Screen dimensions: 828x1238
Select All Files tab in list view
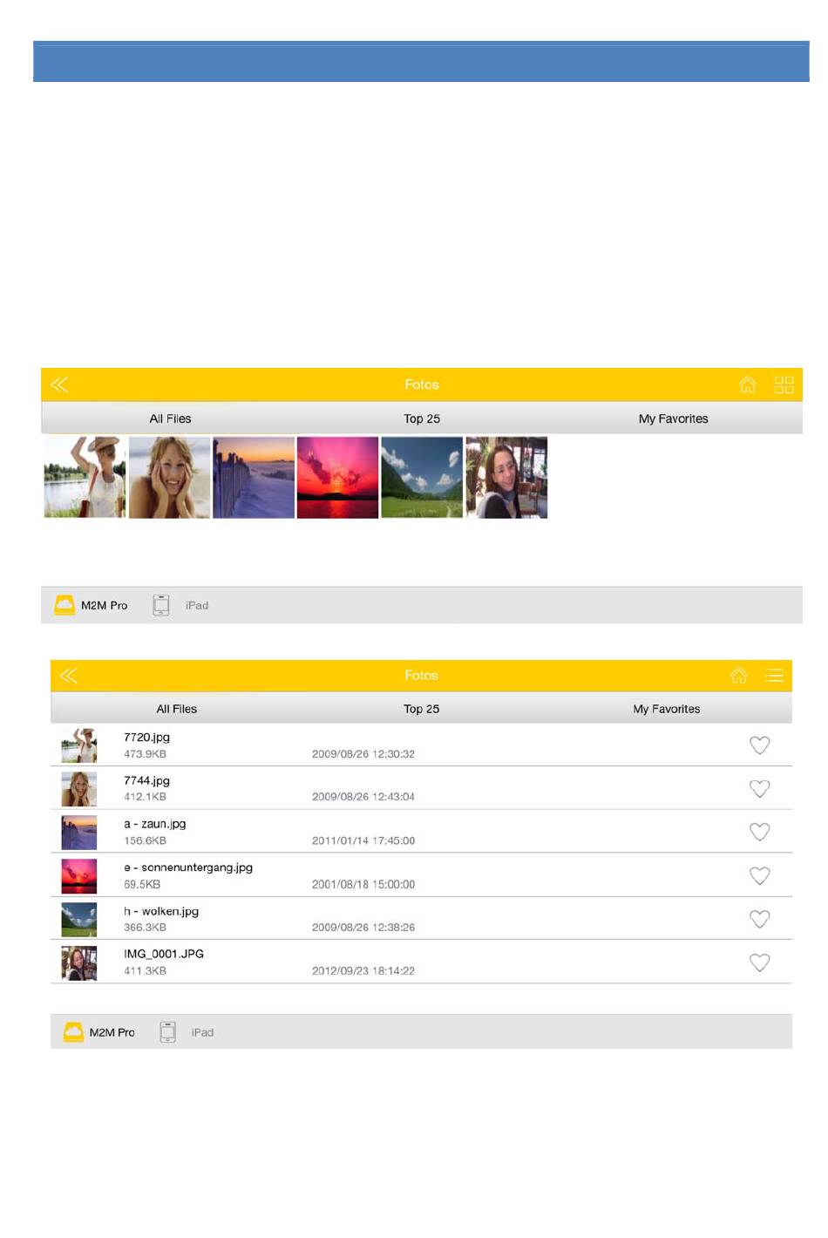pyautogui.click(x=177, y=709)
